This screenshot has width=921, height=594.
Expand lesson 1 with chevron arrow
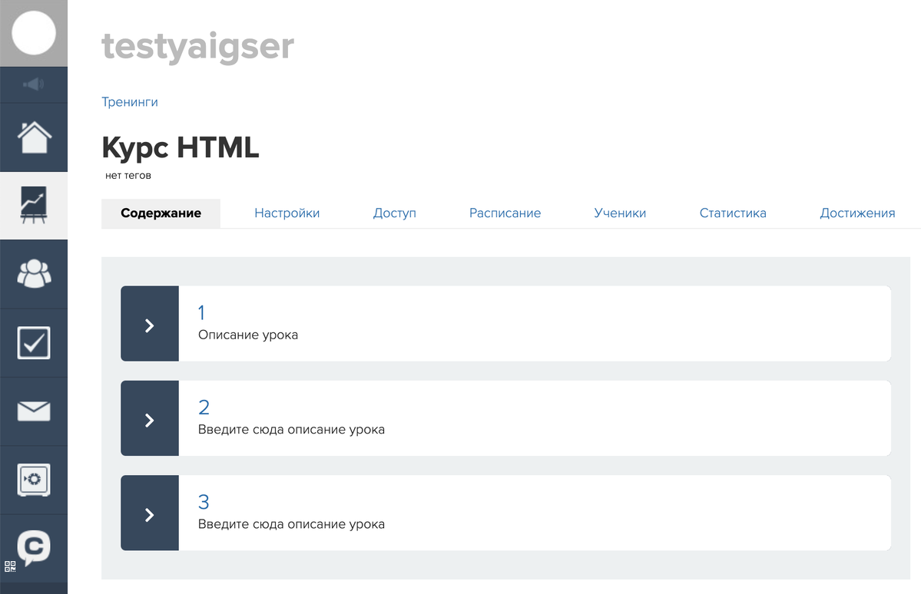click(150, 324)
